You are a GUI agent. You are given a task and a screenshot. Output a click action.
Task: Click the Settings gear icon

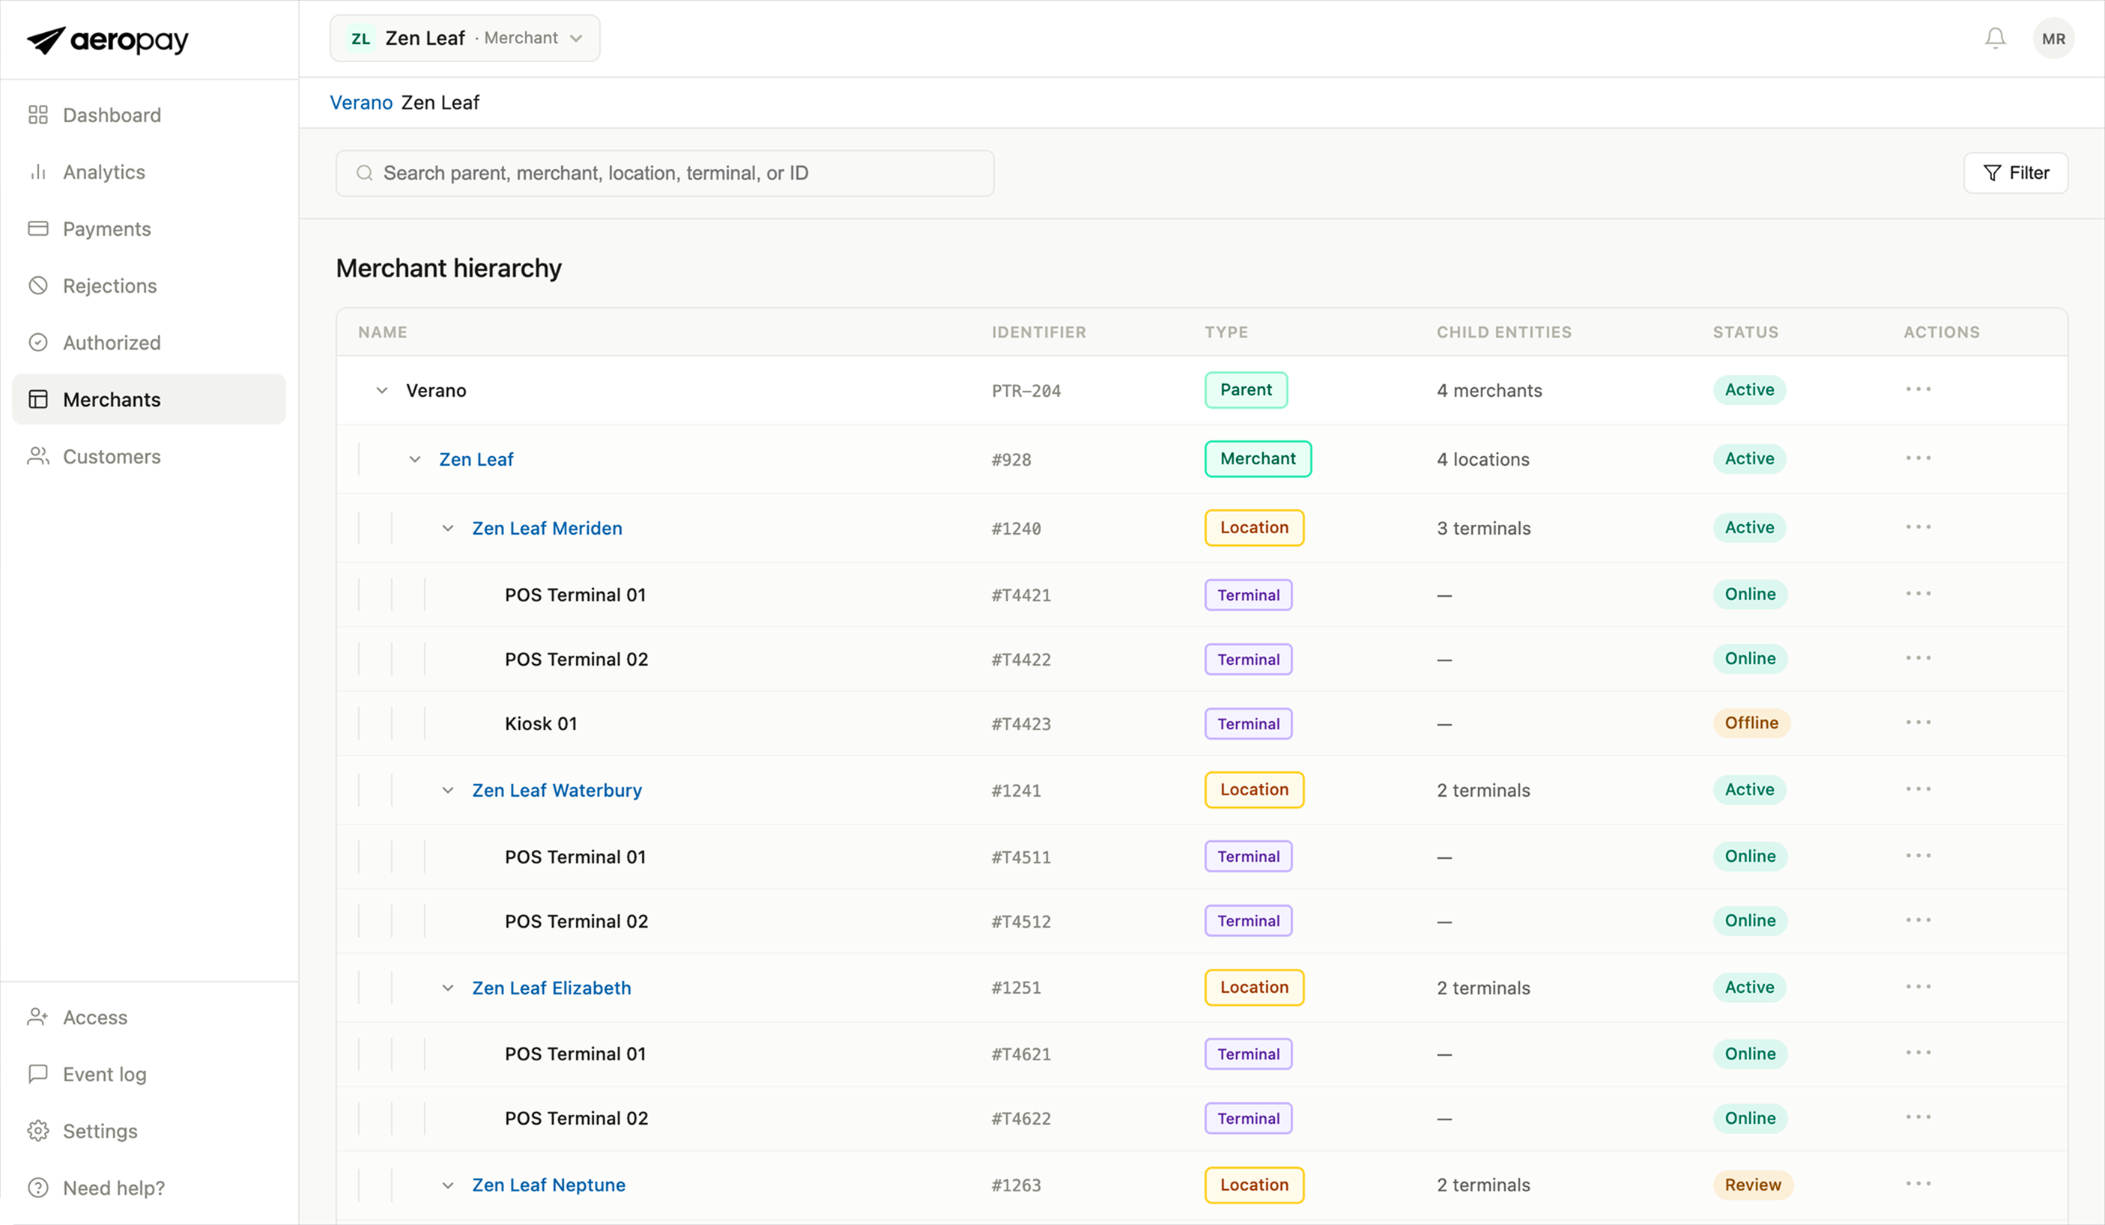[x=38, y=1130]
